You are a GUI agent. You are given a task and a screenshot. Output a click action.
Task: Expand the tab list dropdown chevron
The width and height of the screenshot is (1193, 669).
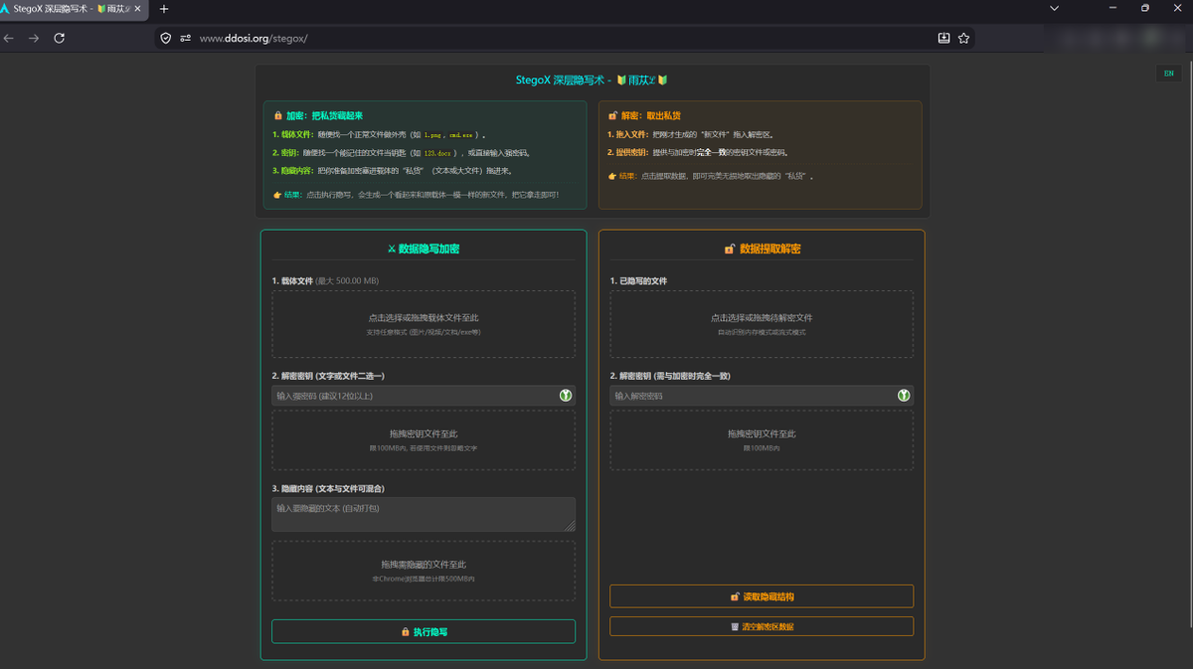1055,8
